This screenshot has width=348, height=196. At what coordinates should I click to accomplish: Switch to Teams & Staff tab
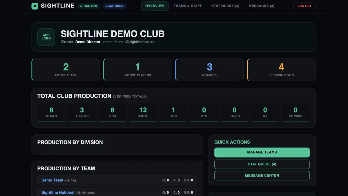(x=188, y=6)
